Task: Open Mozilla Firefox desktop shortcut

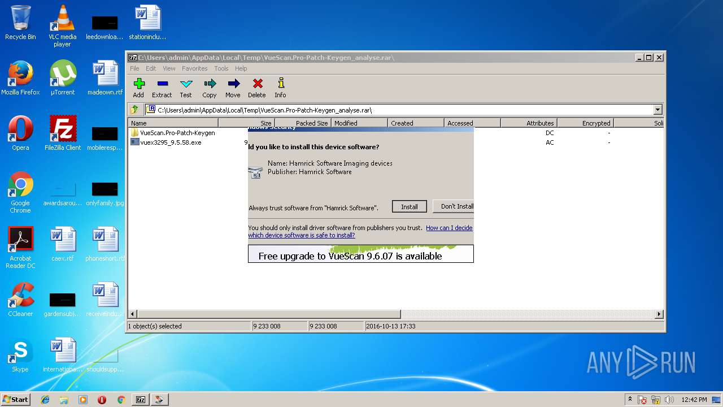Action: [x=20, y=78]
